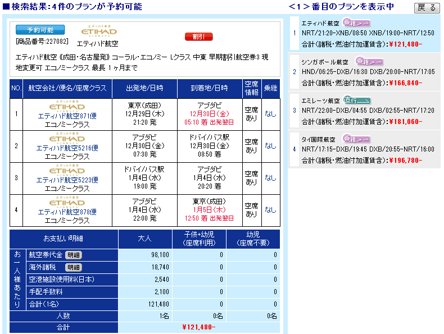This screenshot has height=334, width=444.
Task: Click the 空席情報 column header
Action: 252,88
